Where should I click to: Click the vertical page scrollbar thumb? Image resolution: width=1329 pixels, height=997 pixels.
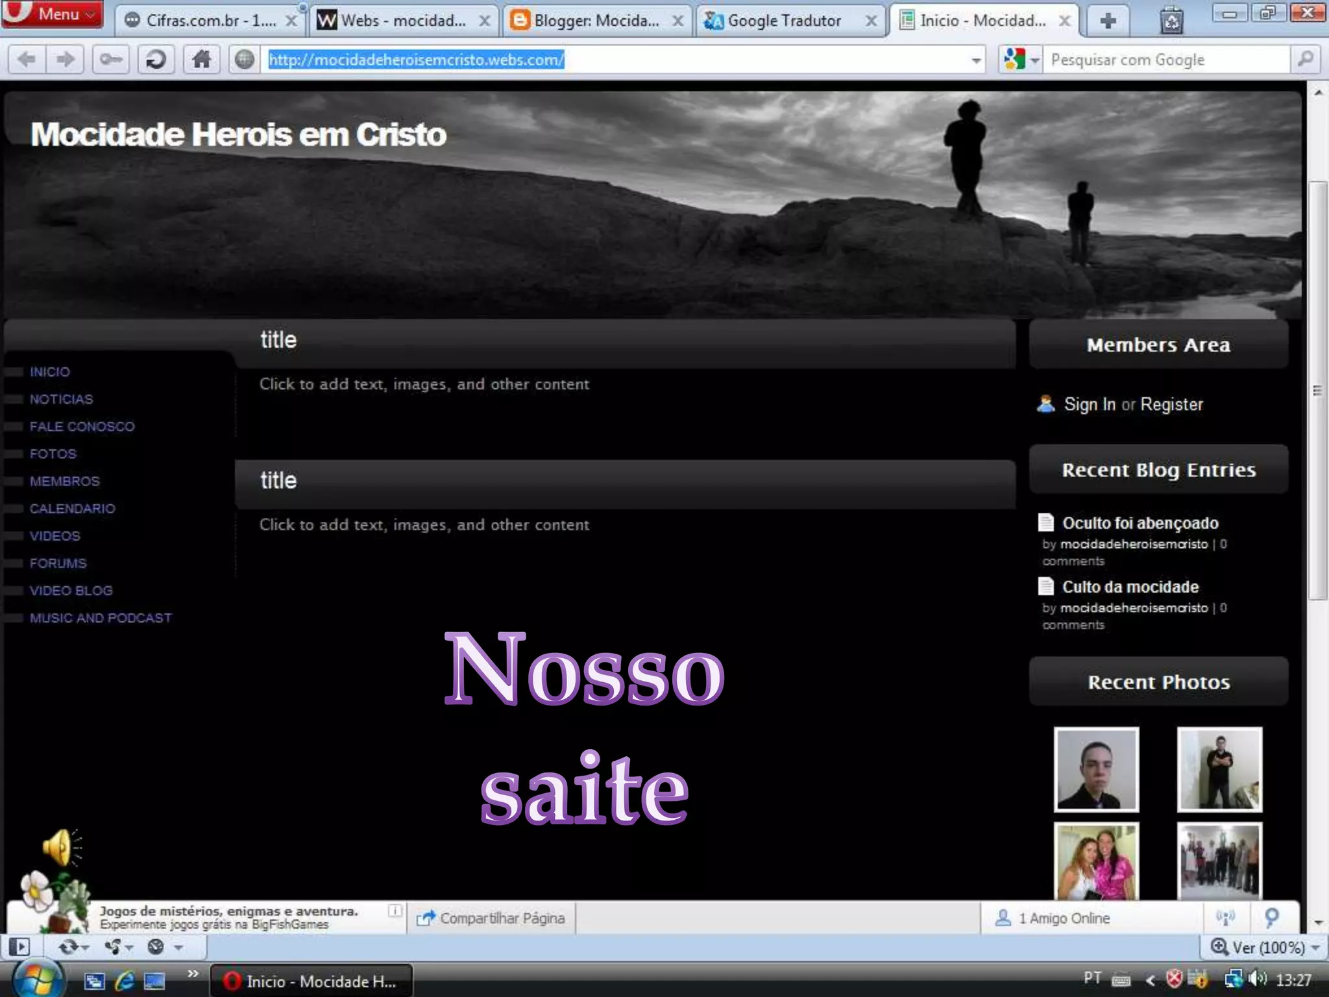click(1317, 389)
